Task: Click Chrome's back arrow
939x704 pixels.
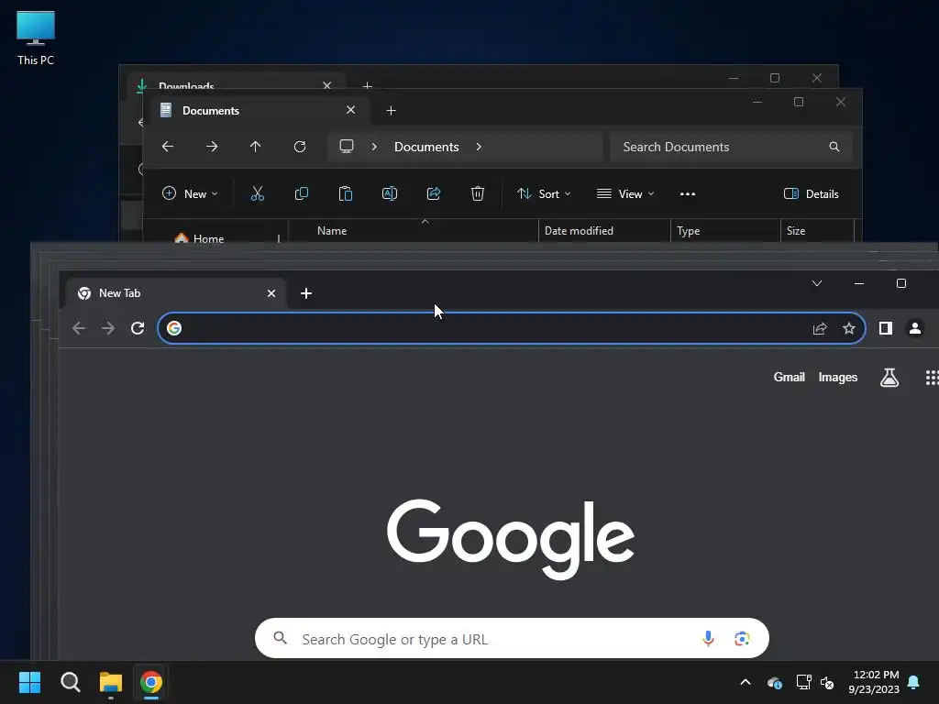Action: click(79, 328)
